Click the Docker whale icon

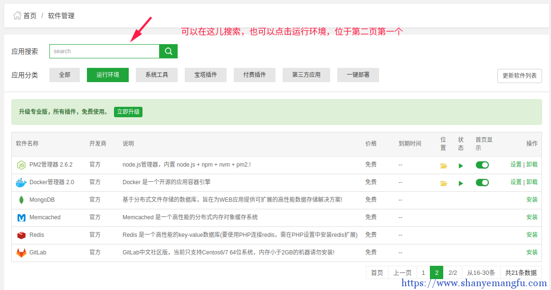(x=21, y=182)
